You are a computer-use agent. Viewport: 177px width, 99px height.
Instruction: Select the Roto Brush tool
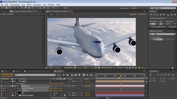(x=49, y=8)
